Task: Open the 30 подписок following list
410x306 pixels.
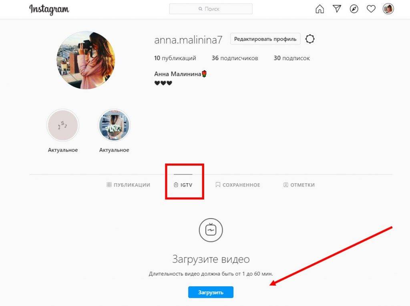Action: 292,58
